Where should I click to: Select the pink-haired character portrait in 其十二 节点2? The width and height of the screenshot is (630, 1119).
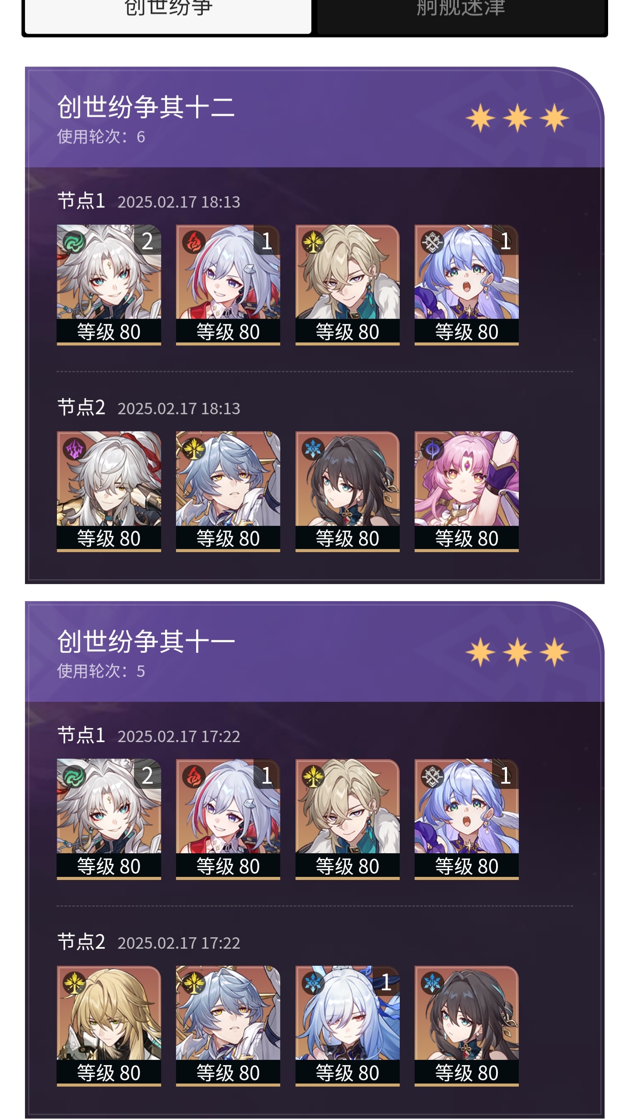[466, 491]
